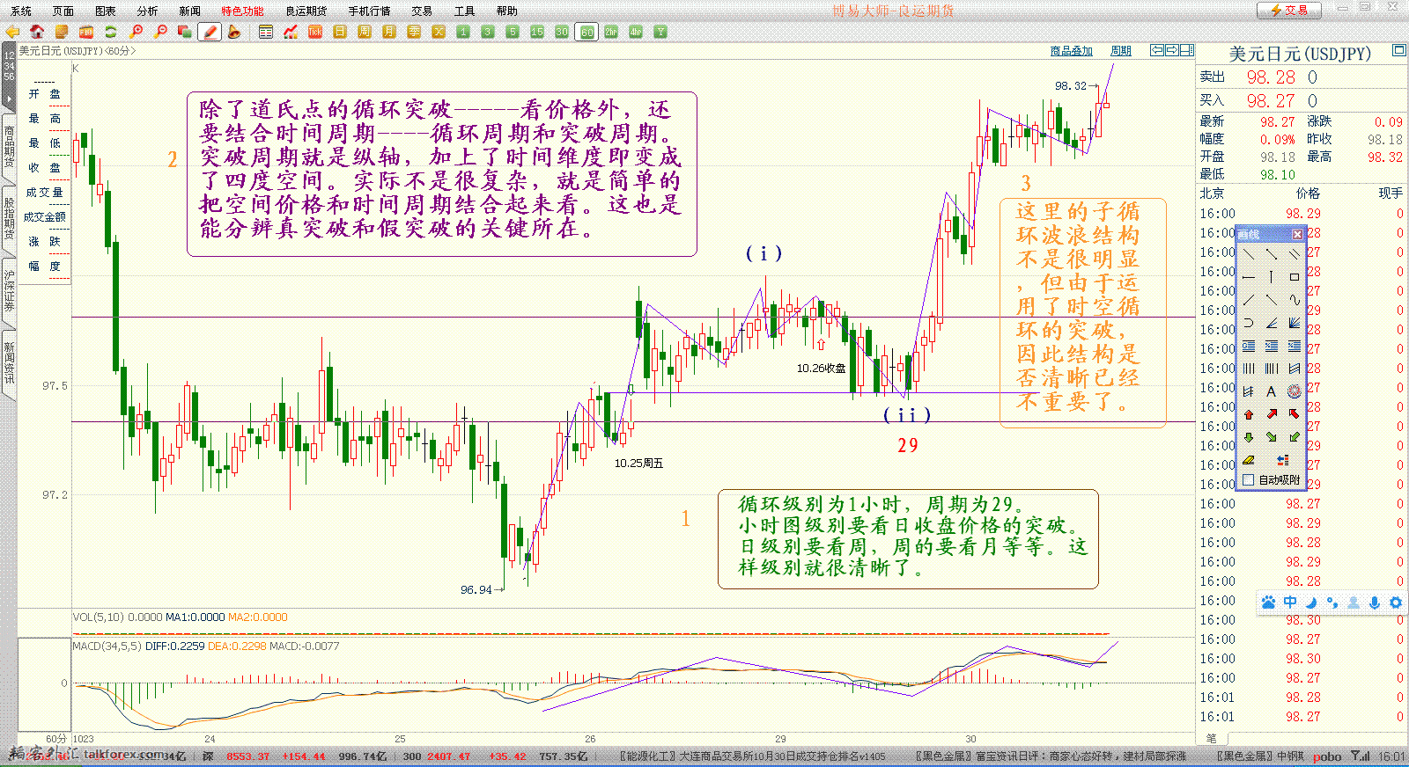Image resolution: width=1409 pixels, height=767 pixels.
Task: Zoom out with the minus magnifier icon
Action: tap(160, 32)
